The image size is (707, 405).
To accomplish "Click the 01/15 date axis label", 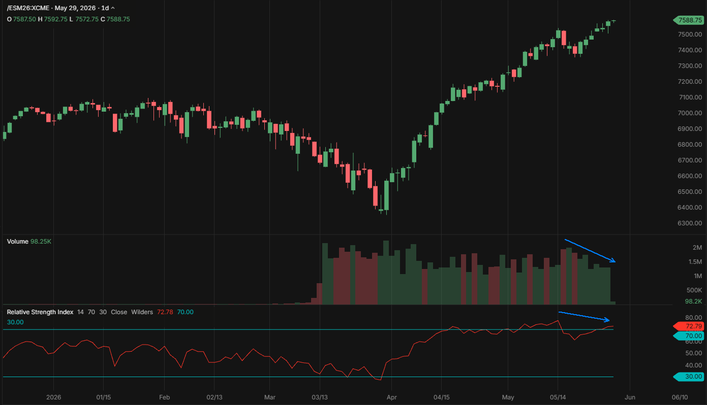I will tap(103, 397).
